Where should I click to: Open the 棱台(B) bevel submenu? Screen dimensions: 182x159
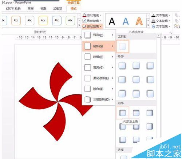click(99, 89)
